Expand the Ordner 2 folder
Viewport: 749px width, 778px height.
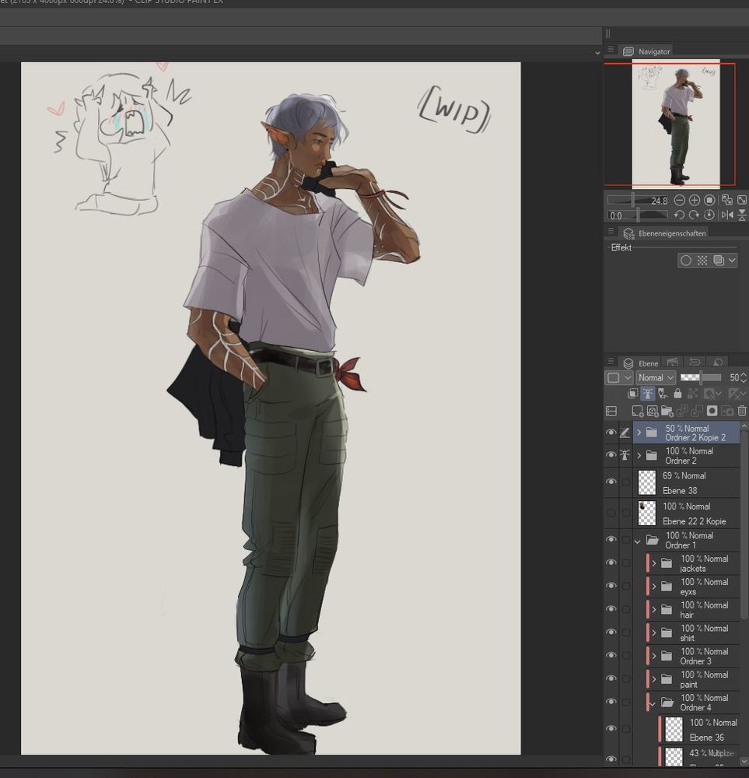639,455
